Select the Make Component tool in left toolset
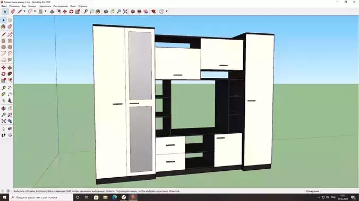359x201 pixels. pyautogui.click(x=10, y=20)
